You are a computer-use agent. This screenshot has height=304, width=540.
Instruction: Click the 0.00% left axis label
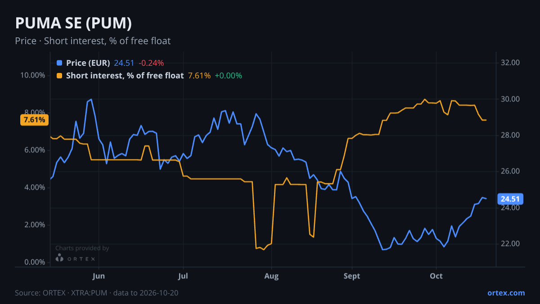click(x=34, y=263)
